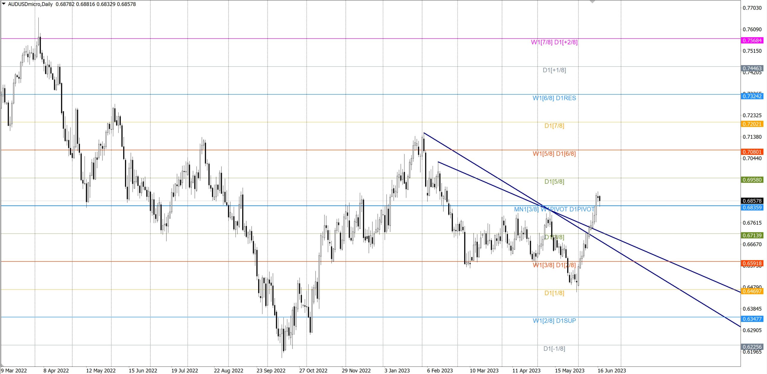
Task: Click the D1[1/8] level label
Action: tap(554, 293)
